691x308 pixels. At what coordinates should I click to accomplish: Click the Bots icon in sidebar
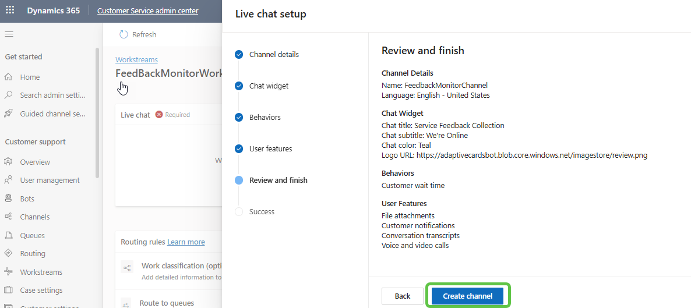click(x=9, y=199)
